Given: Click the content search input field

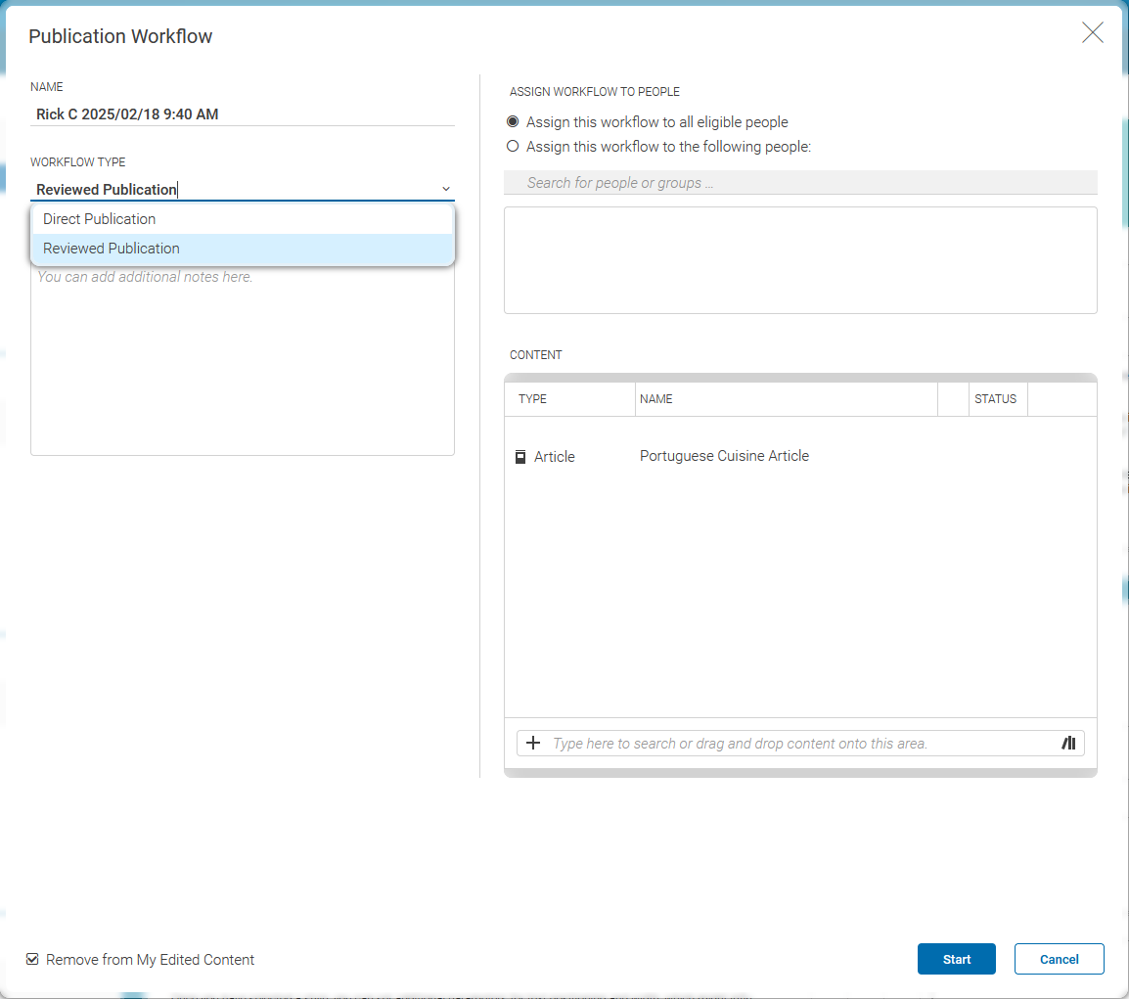Looking at the screenshot, I should [797, 744].
